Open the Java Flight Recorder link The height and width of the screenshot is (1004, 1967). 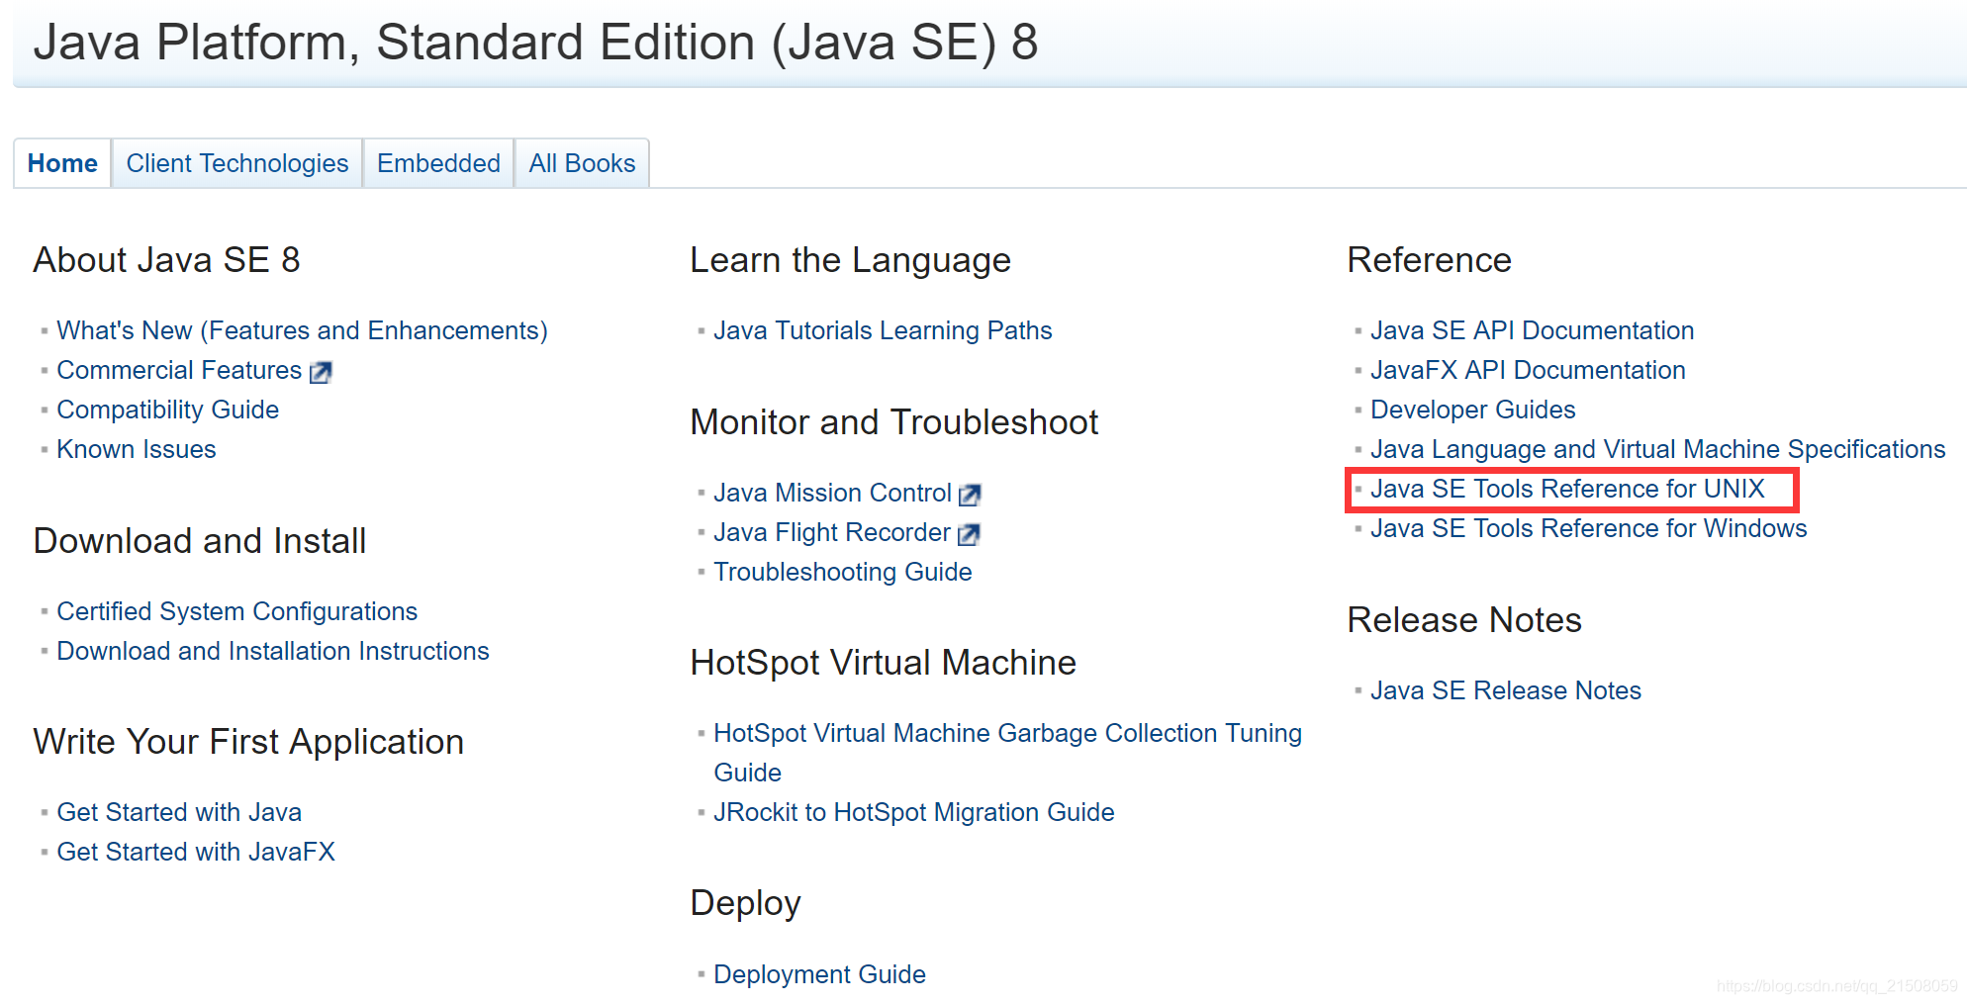[831, 532]
